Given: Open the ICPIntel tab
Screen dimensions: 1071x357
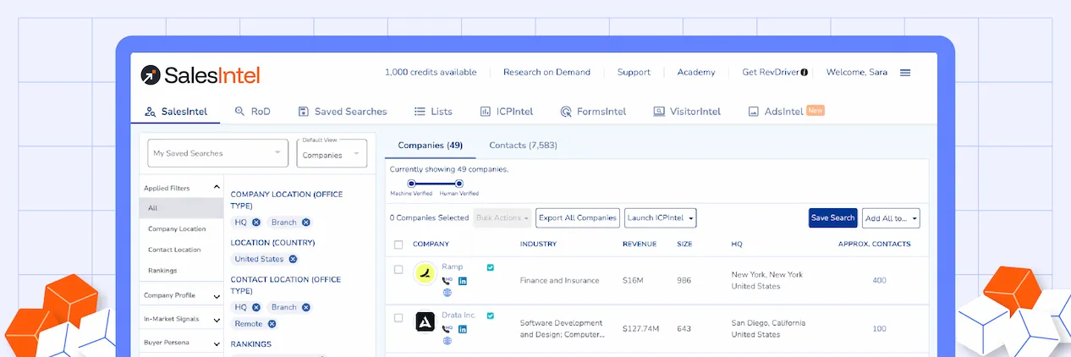Looking at the screenshot, I should [x=507, y=112].
